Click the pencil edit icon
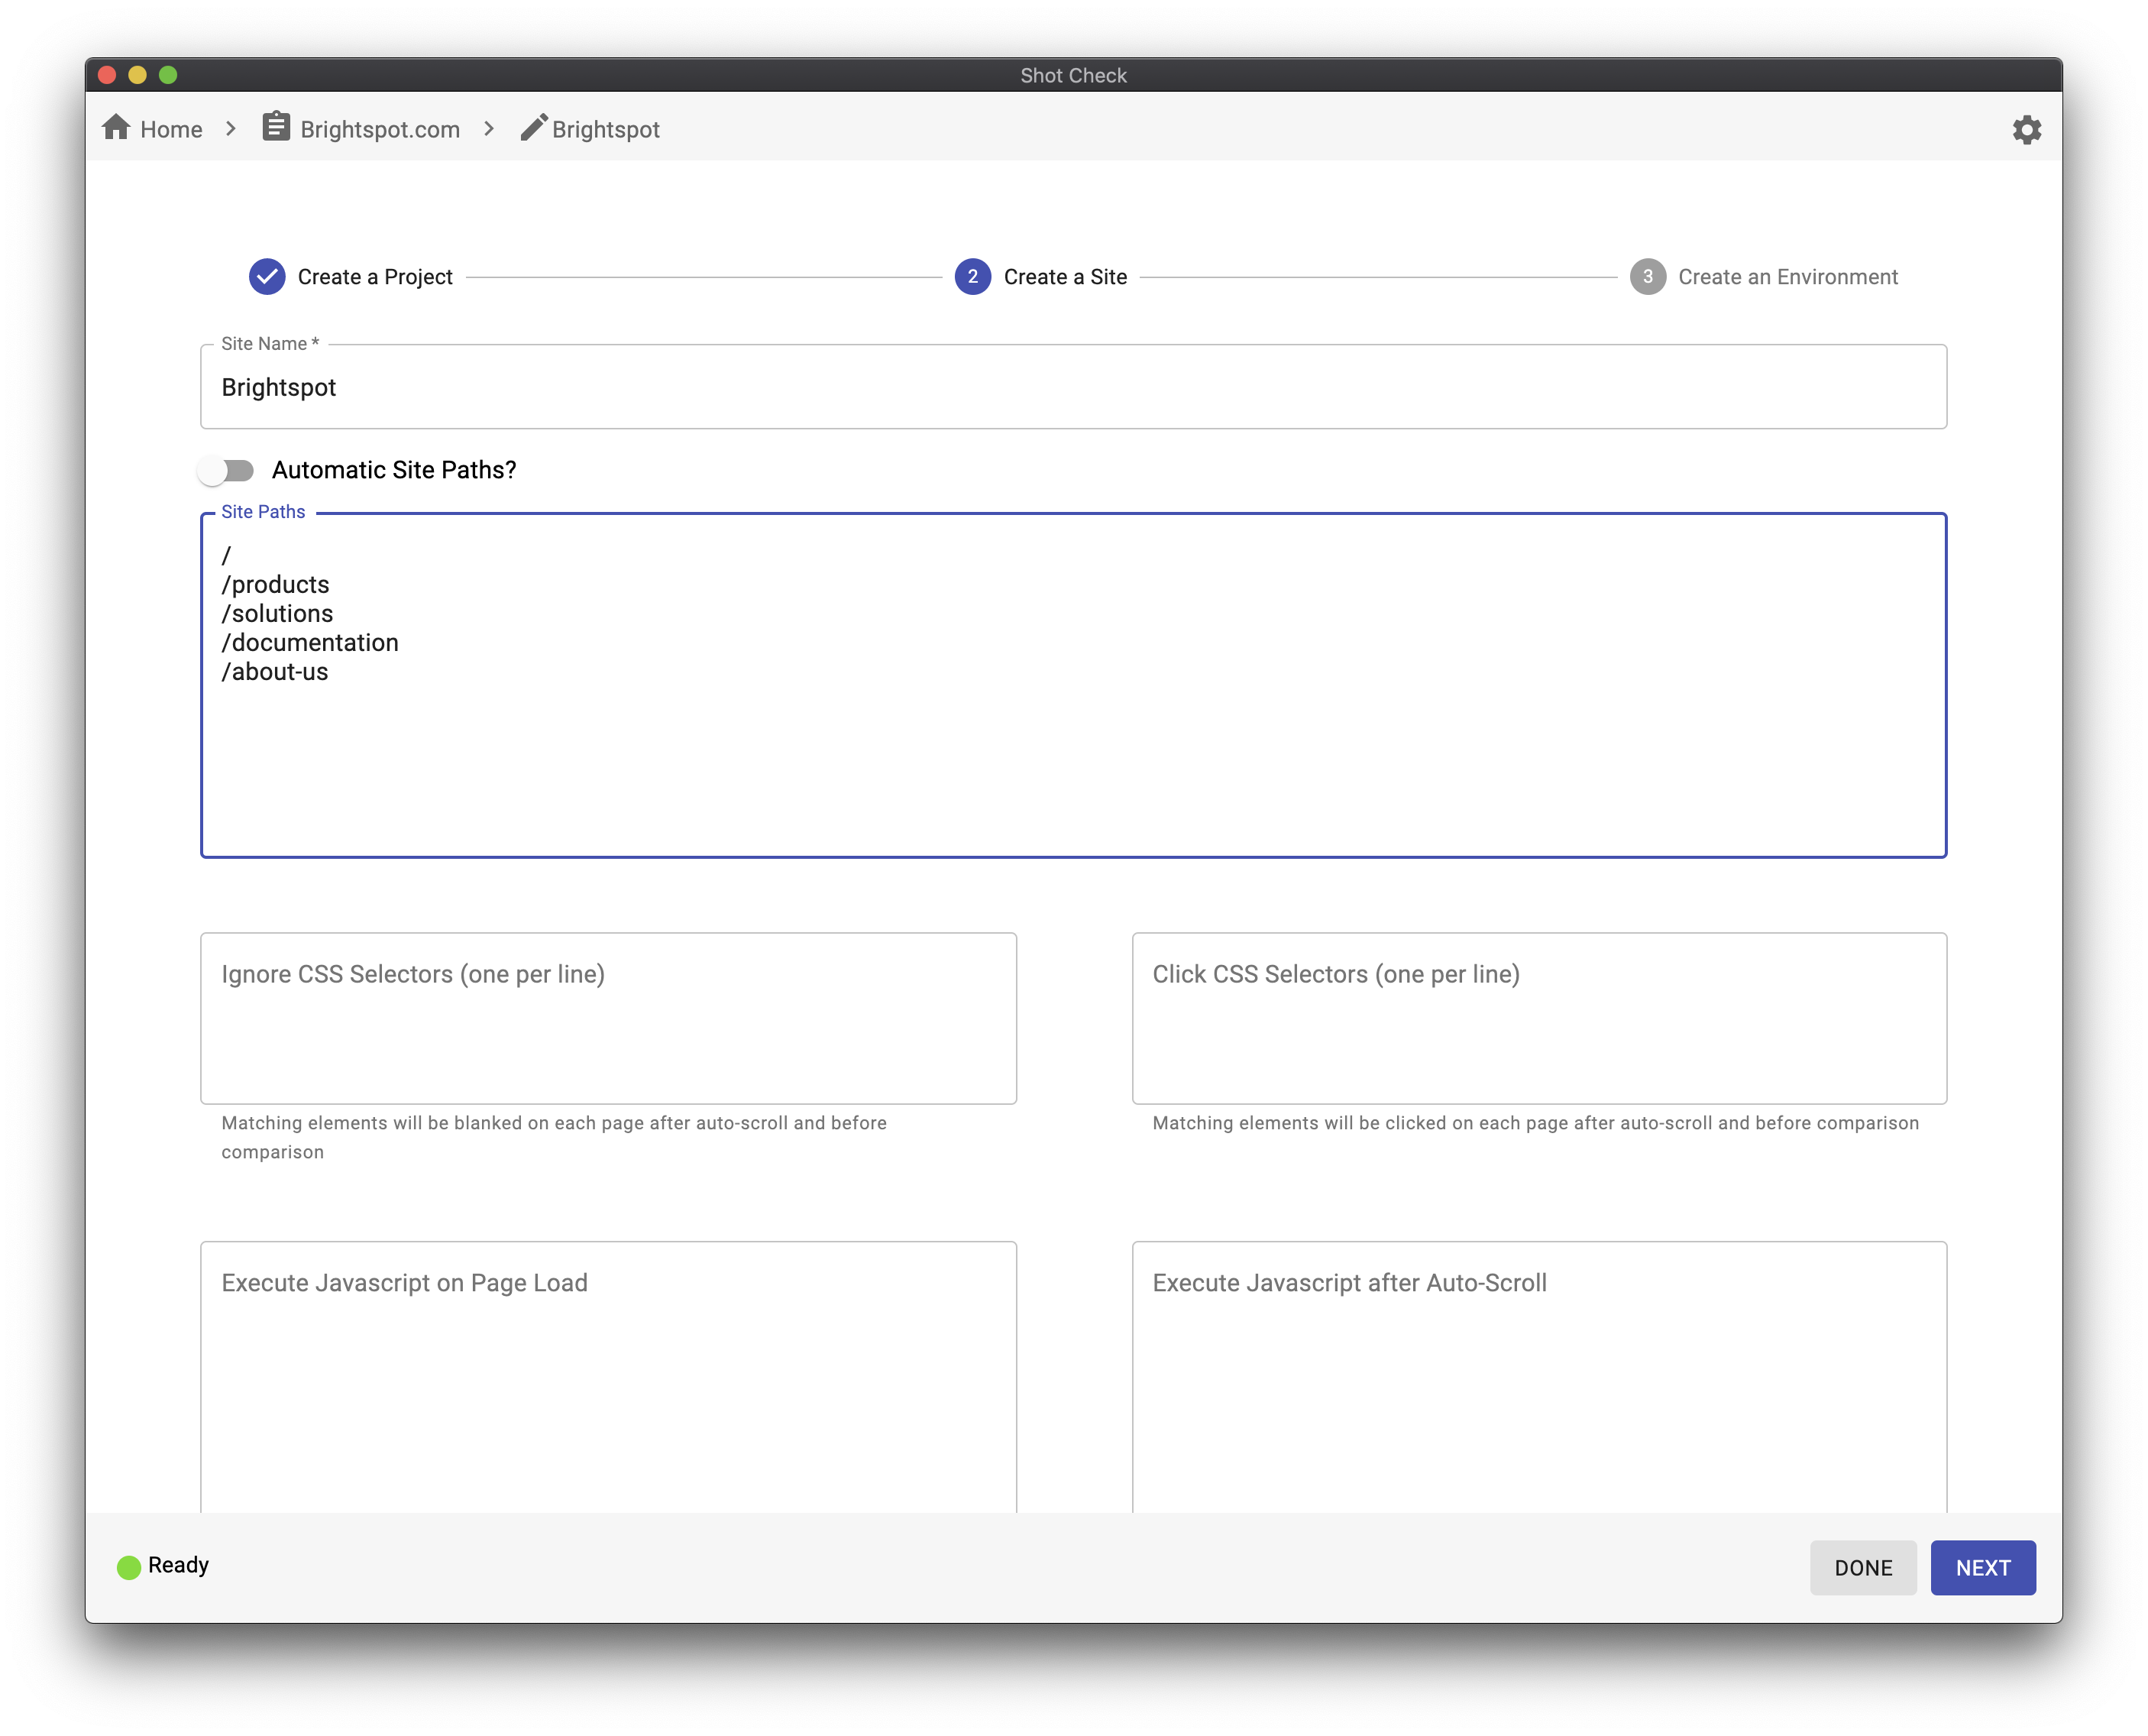 point(534,128)
